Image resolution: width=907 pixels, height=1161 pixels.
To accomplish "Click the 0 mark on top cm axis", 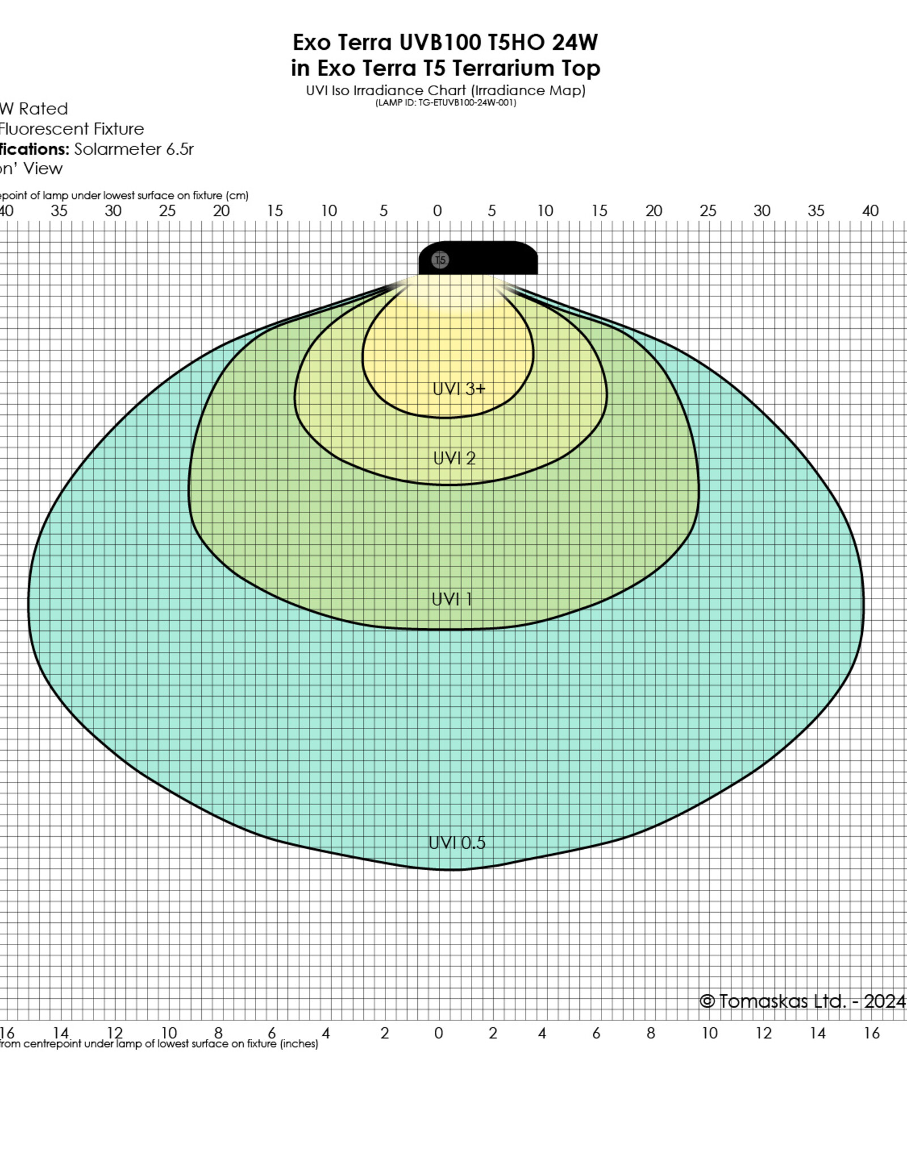I will 437,211.
